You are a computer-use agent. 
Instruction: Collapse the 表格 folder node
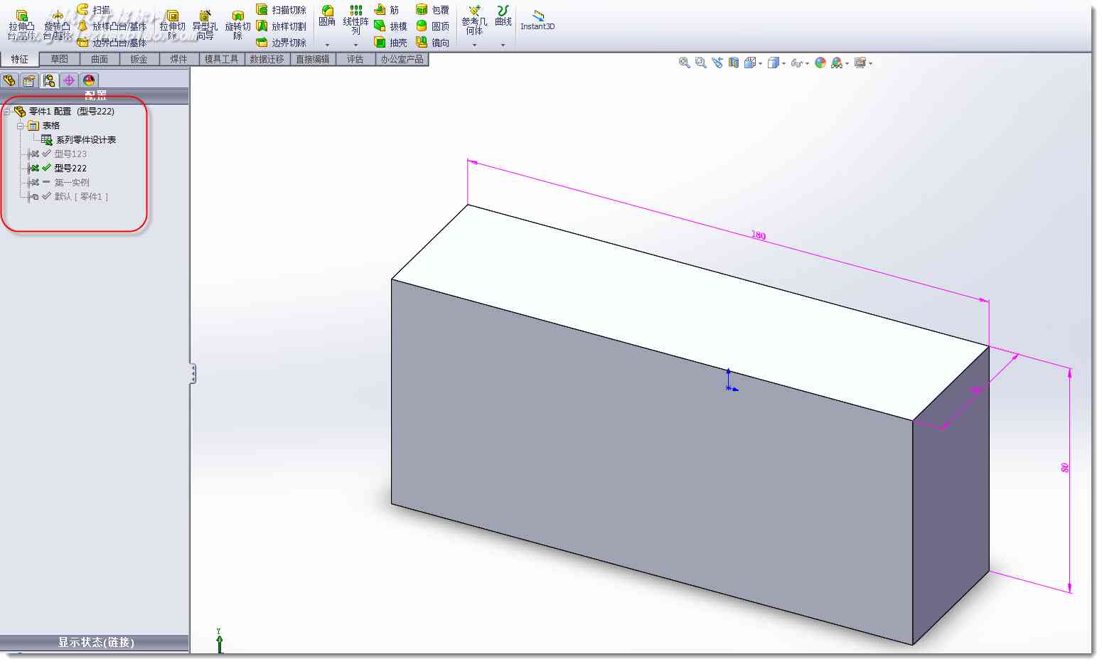[21, 126]
